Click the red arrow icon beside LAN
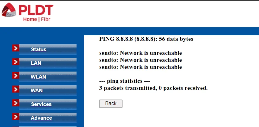This screenshot has height=127, width=259. coord(16,62)
